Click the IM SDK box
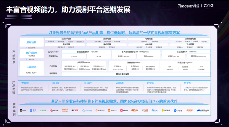The image size is (229, 127). [99, 56]
